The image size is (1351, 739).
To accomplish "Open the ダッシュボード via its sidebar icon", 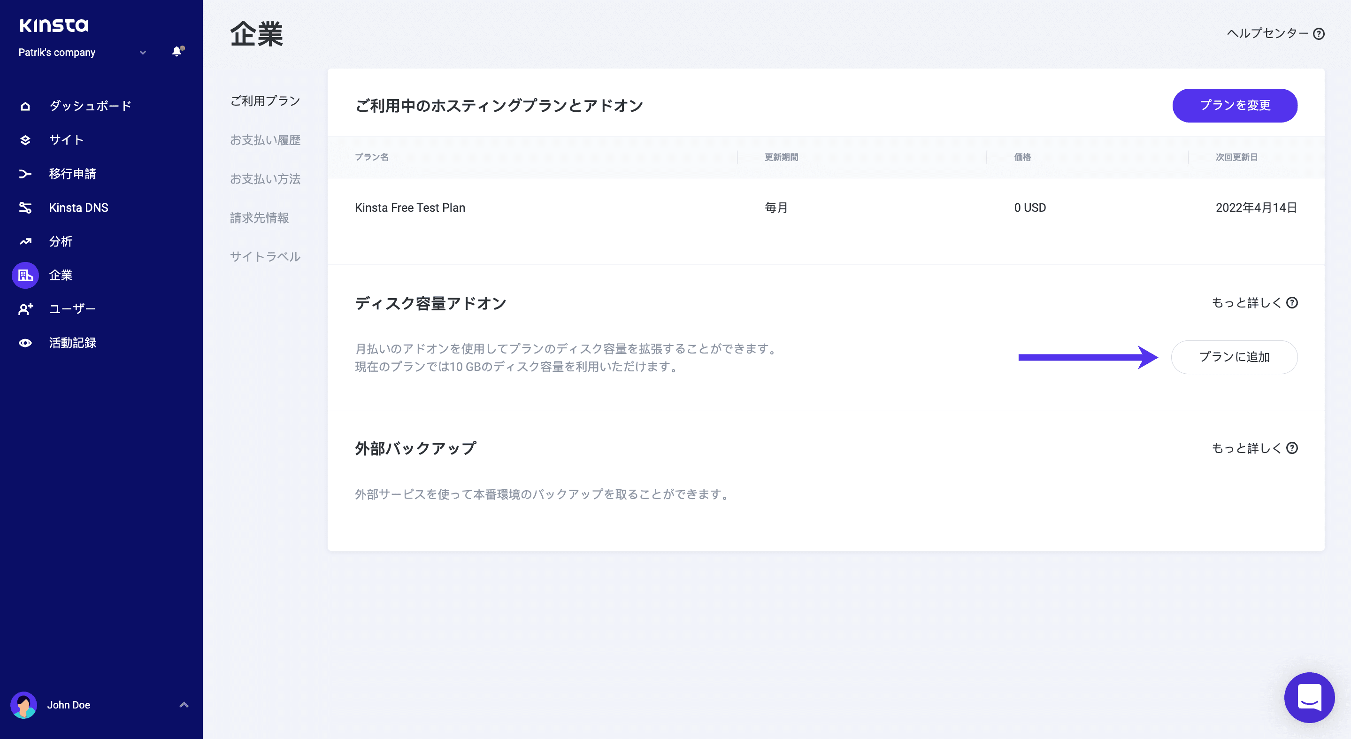I will tap(25, 106).
